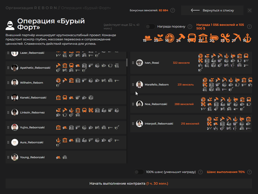Click anchor skill icon in Aura_Rebornzaki row

click(58, 140)
